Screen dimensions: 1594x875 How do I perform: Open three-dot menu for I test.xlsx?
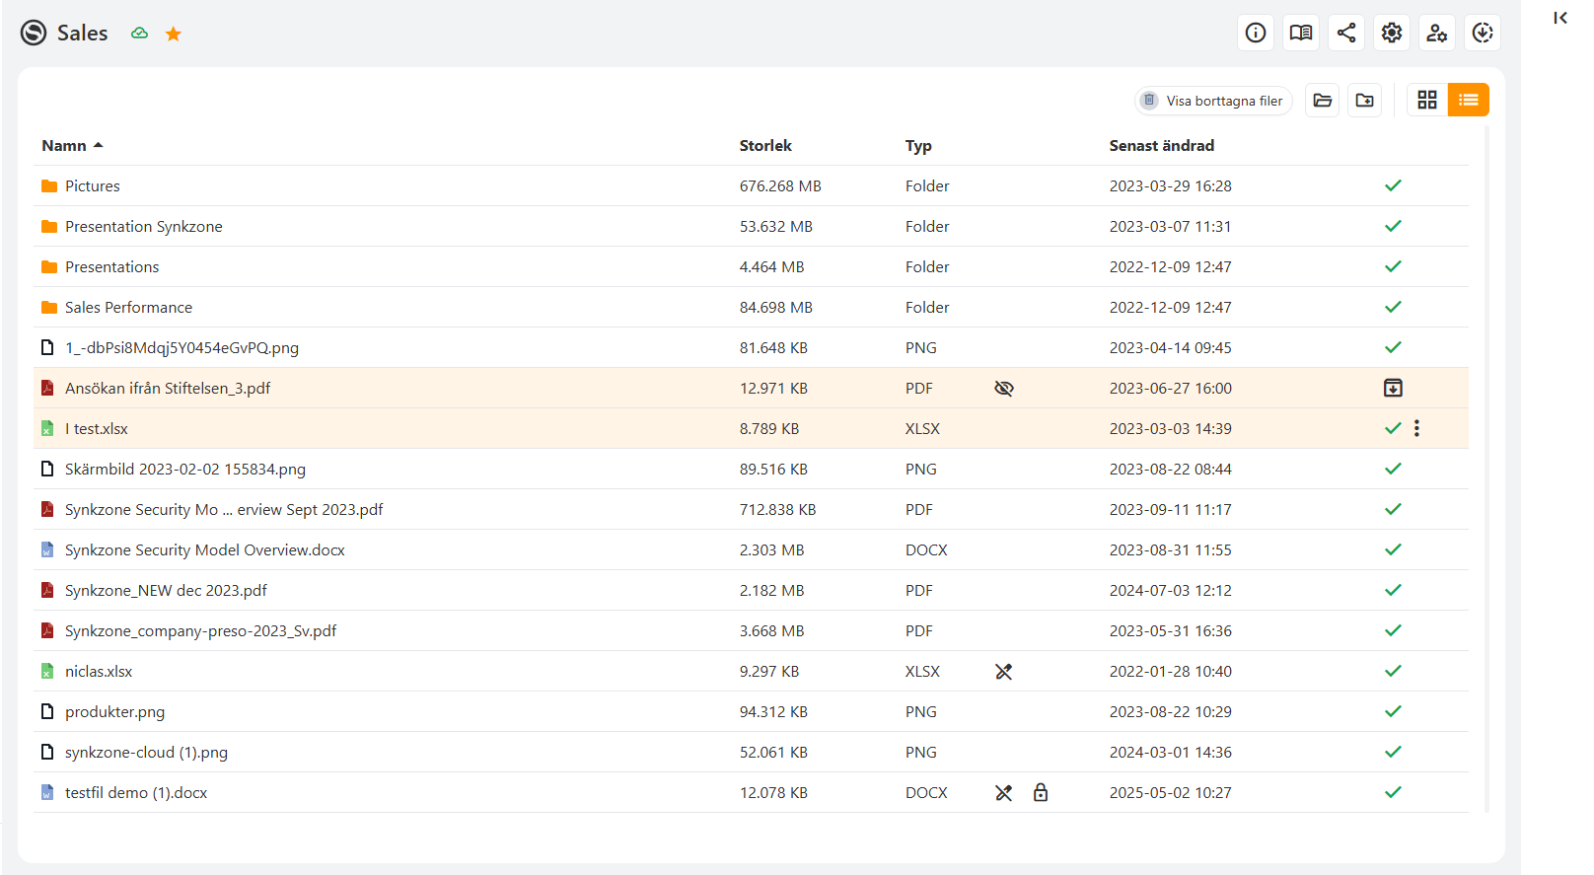click(x=1416, y=428)
